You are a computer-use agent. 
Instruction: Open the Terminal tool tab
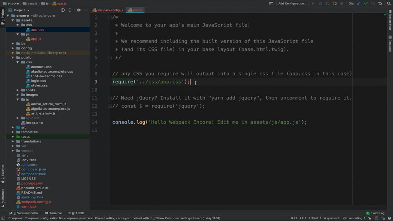point(53,213)
